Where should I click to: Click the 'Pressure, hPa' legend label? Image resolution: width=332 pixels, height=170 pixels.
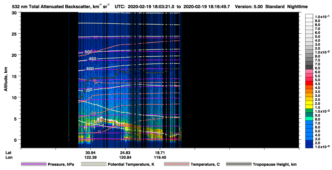click(x=61, y=164)
